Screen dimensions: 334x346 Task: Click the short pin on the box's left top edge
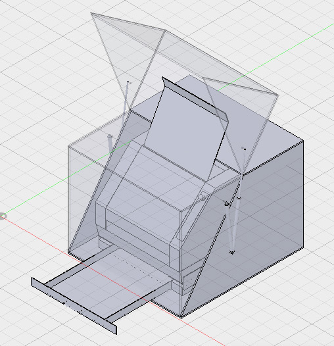(110, 143)
